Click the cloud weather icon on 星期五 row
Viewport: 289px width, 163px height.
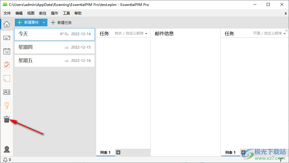(x=66, y=61)
